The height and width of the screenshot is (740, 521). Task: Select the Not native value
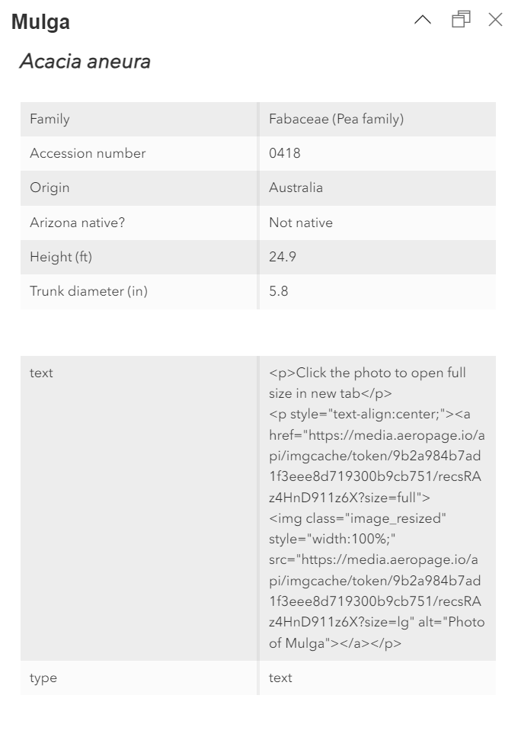(300, 223)
